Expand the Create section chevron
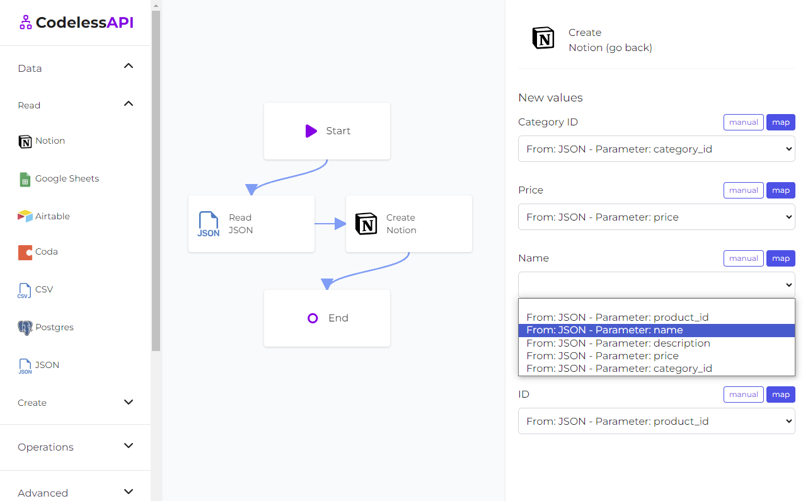808x501 pixels. [x=129, y=402]
